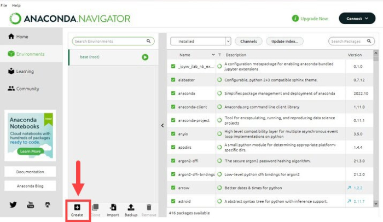Click the Create environment icon
383x222 pixels.
[x=77, y=207]
